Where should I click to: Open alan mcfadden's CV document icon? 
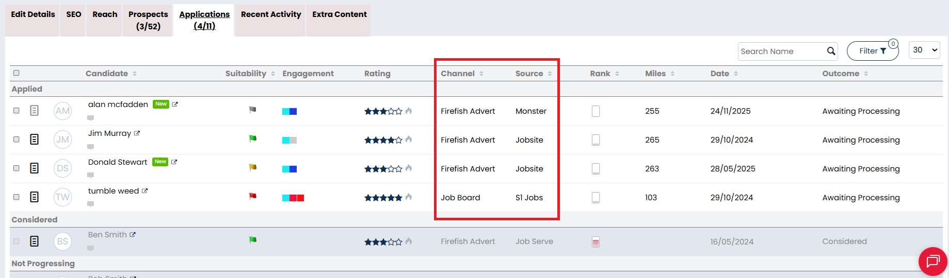click(34, 111)
